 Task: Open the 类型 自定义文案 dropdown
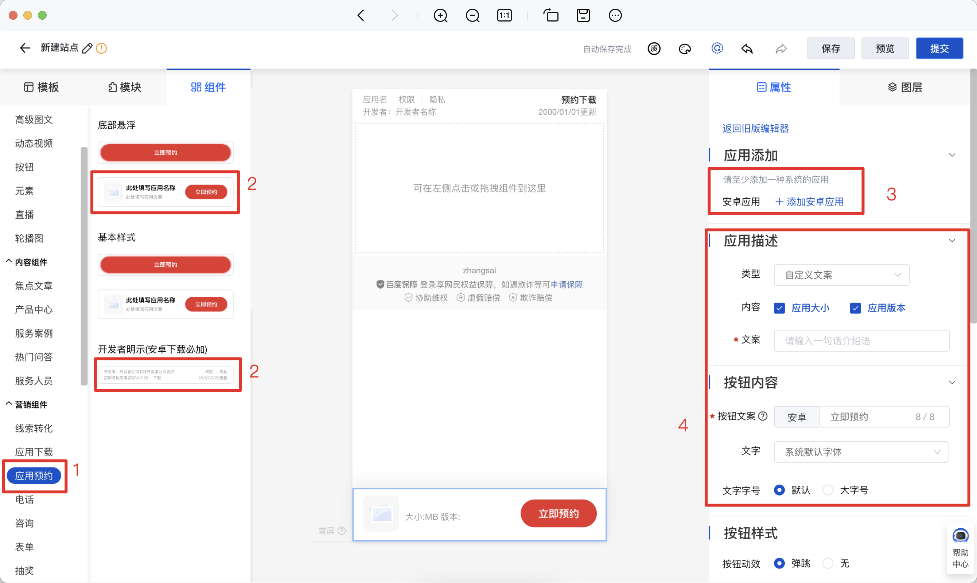(x=841, y=275)
